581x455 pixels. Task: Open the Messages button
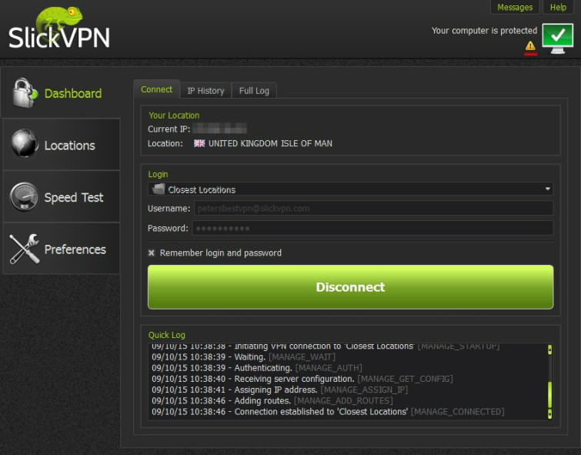coord(515,7)
